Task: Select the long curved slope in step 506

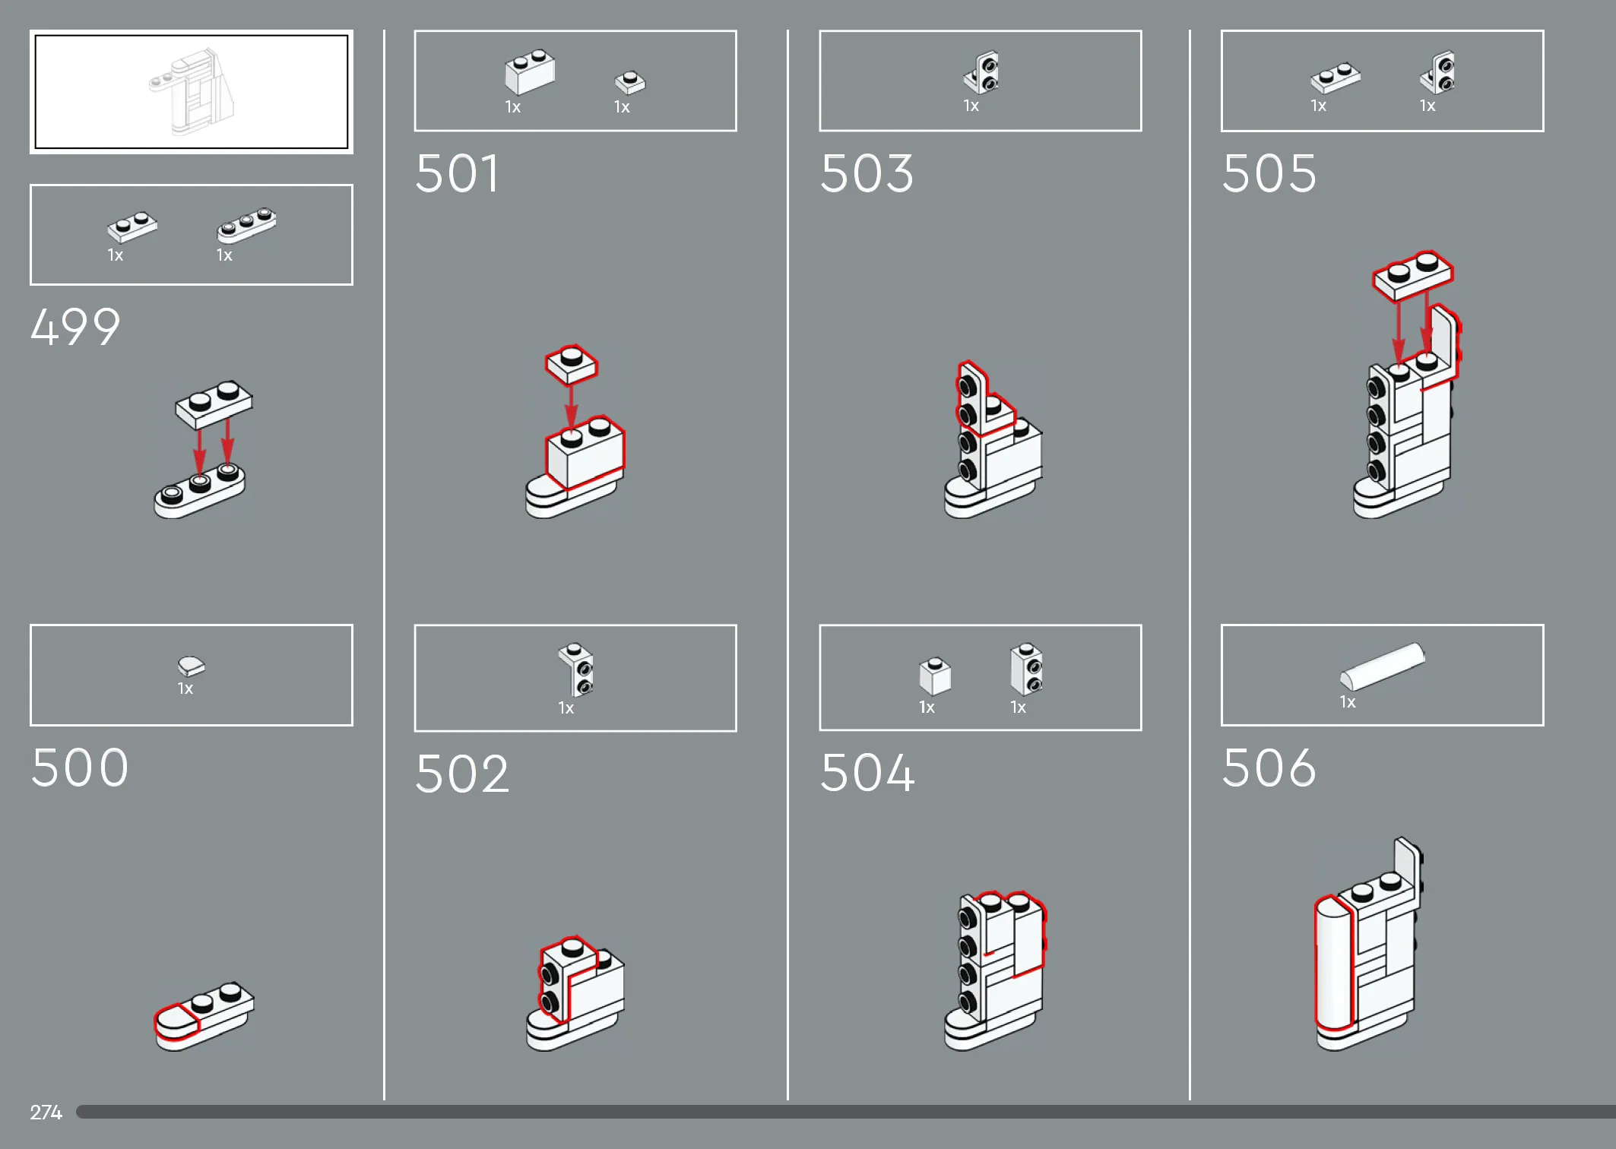Action: coord(1383,666)
